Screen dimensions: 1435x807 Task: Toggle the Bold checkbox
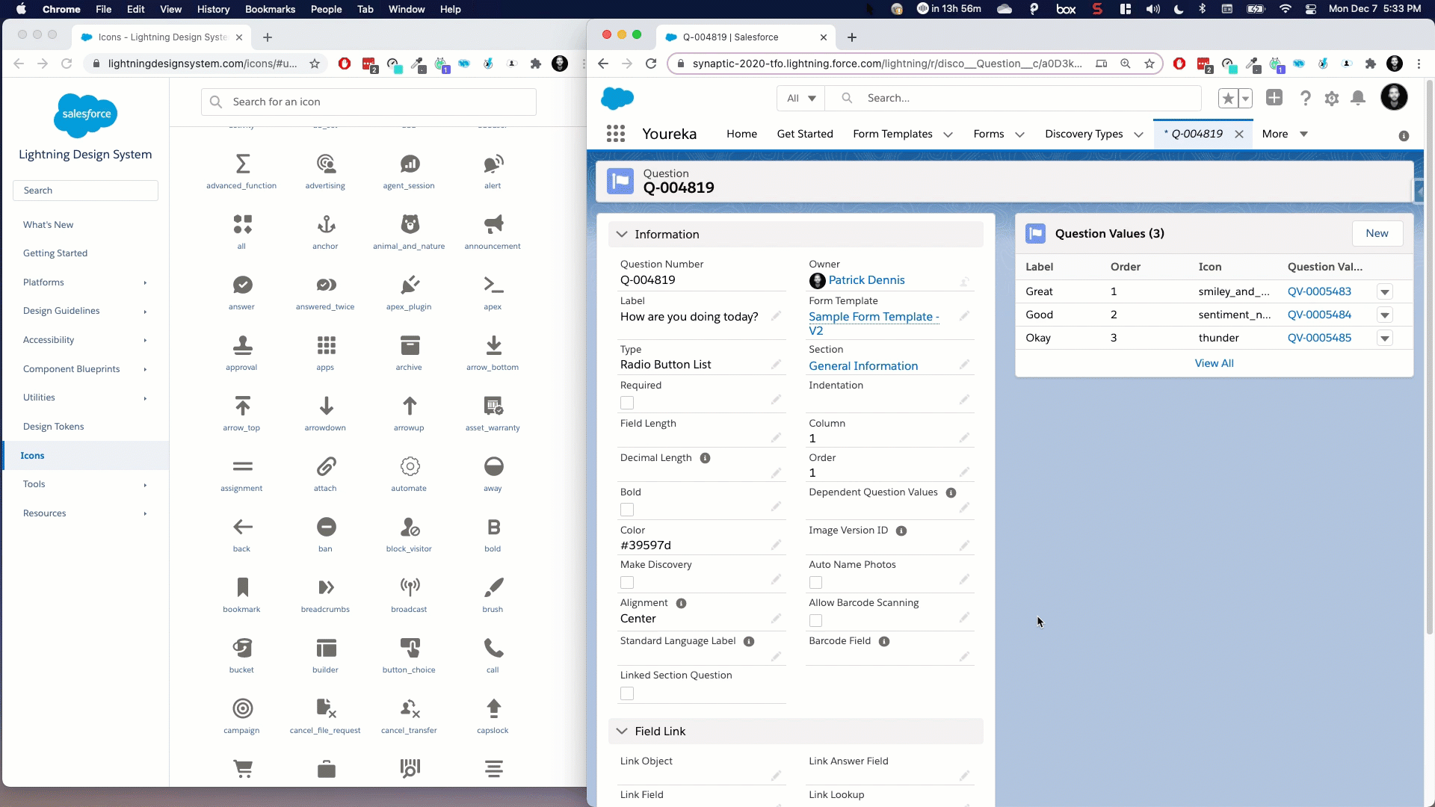click(627, 510)
